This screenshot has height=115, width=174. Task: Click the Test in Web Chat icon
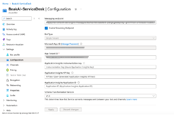pos(8,75)
